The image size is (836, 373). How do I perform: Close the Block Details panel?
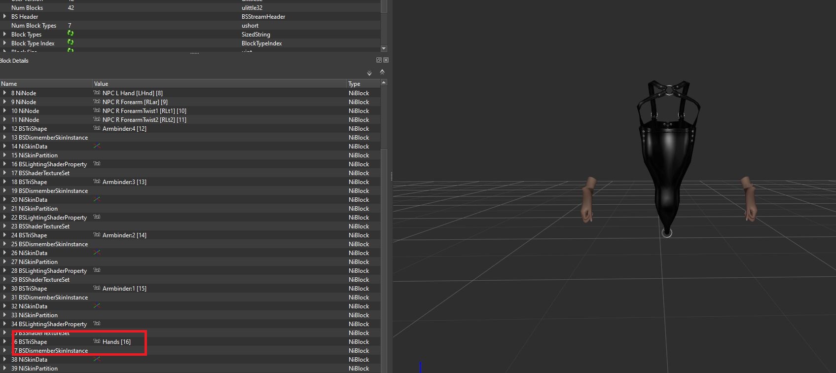click(386, 60)
